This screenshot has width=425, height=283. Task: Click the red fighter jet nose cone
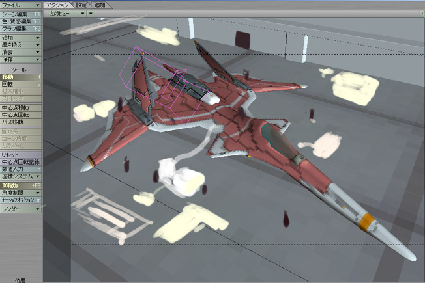[392, 237]
